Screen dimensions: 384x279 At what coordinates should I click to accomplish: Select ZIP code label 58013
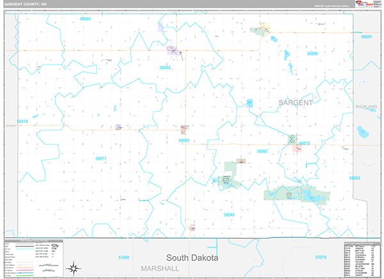(x=305, y=143)
